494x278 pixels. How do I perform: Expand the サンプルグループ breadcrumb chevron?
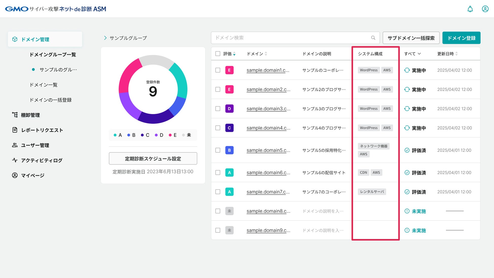tap(105, 38)
